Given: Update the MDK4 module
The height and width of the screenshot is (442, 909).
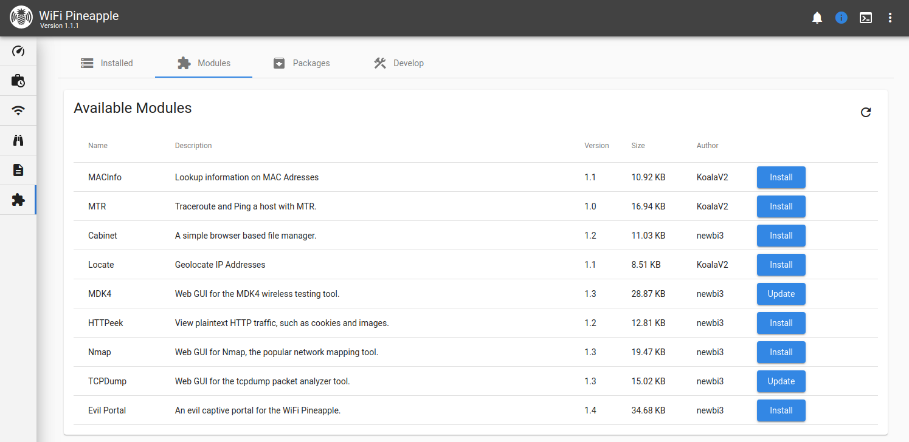Looking at the screenshot, I should (x=781, y=294).
